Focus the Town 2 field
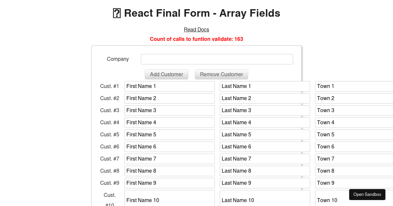 (354, 98)
